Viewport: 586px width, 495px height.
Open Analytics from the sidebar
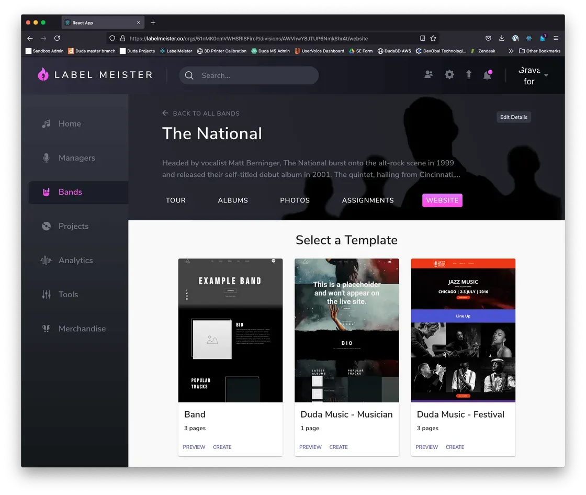[x=75, y=261]
